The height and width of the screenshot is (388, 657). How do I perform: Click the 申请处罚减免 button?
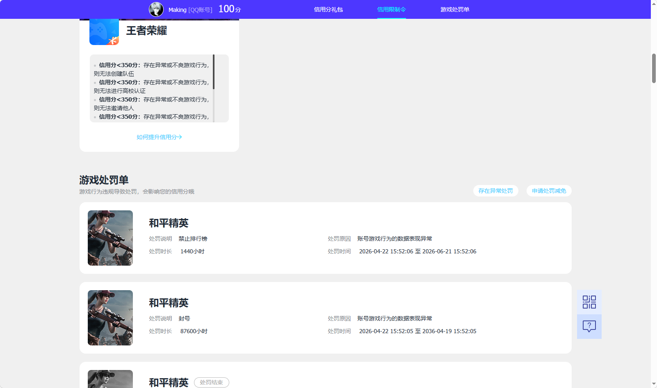click(x=549, y=191)
